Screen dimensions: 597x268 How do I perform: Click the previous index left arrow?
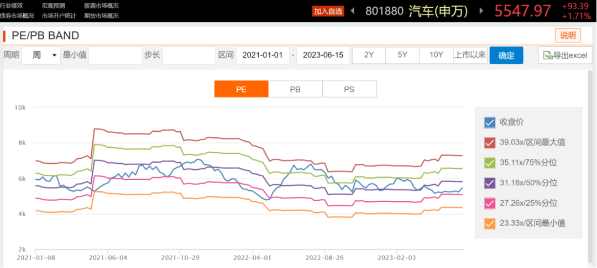tap(353, 11)
